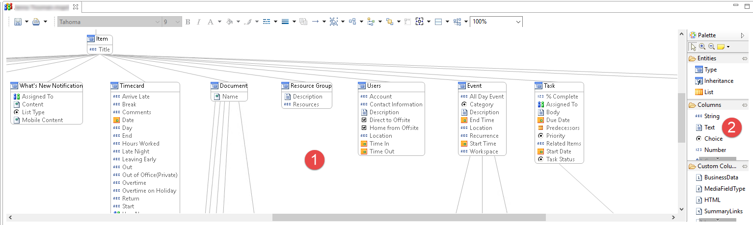This screenshot has height=225, width=753.
Task: Select the Timecard entity header
Action: coord(145,86)
